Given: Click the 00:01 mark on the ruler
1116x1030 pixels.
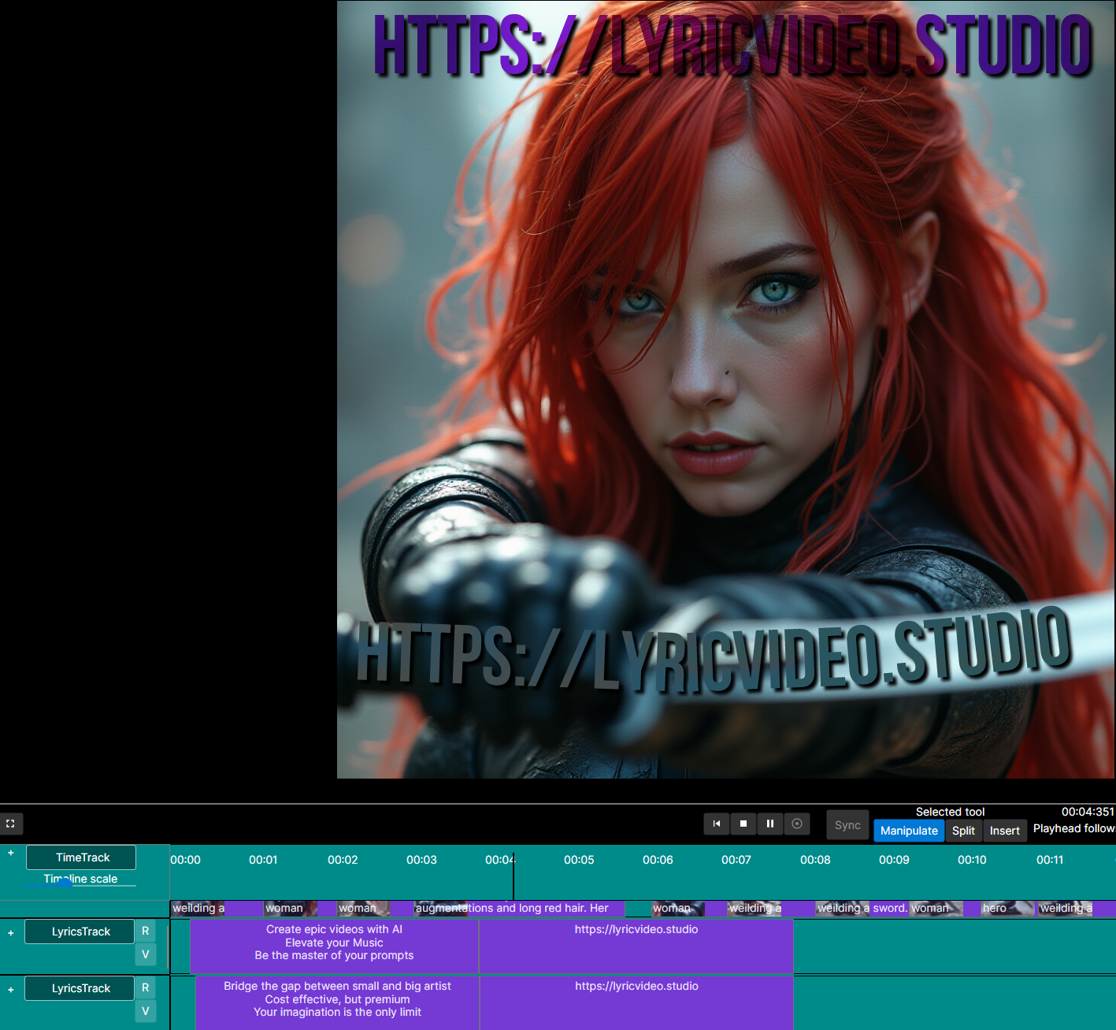Looking at the screenshot, I should click(263, 860).
